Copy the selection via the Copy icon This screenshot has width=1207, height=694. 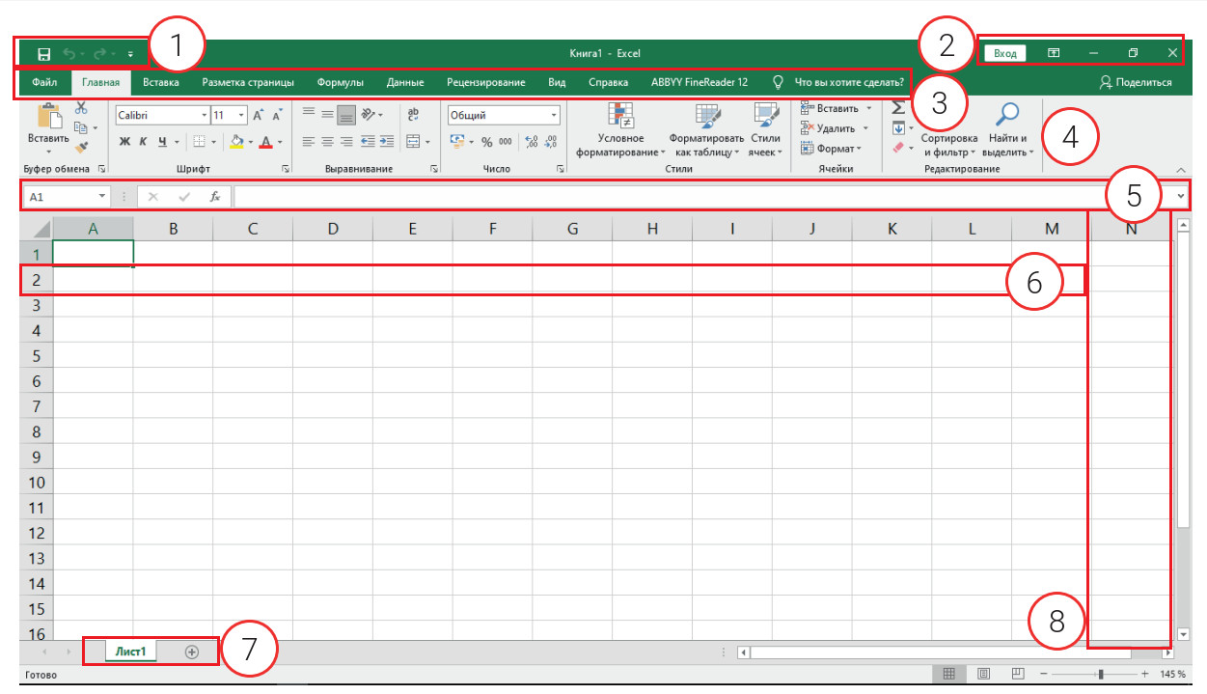[x=81, y=127]
